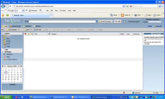Sort by the priority column icon
The height and width of the screenshot is (99, 165).
pyautogui.click(x=29, y=34)
